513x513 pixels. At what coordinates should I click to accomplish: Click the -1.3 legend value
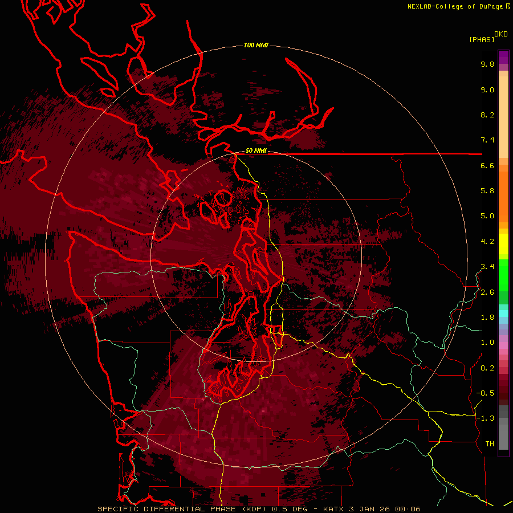click(485, 418)
